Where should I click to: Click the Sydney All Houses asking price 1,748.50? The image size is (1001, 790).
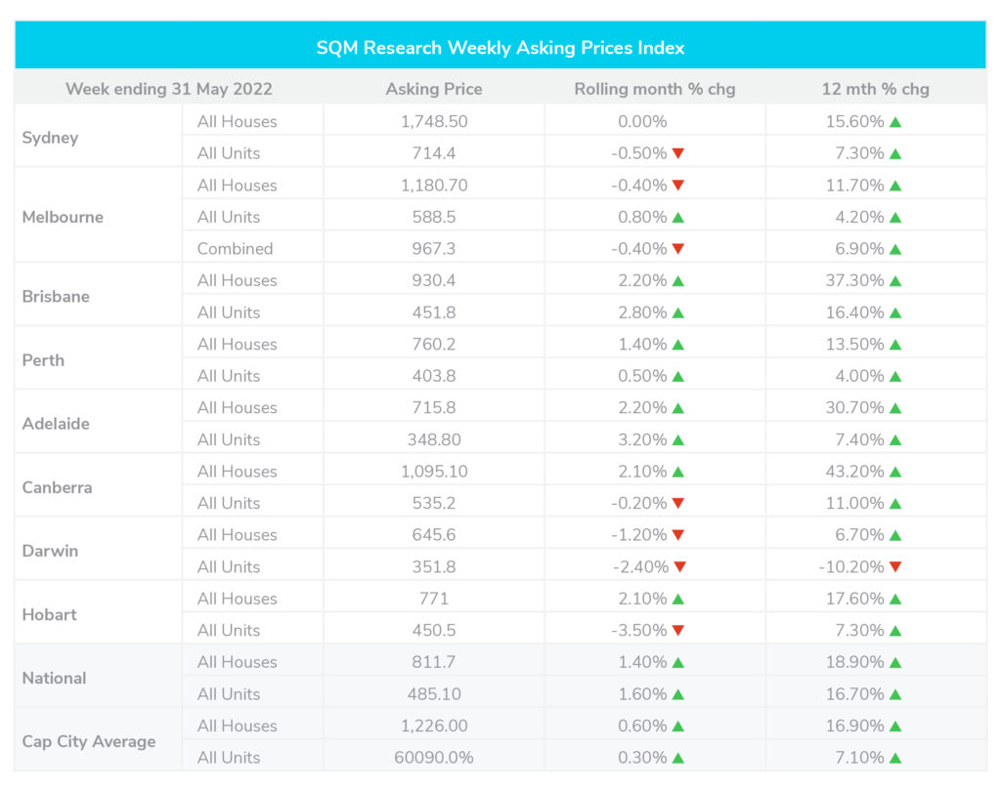click(434, 122)
